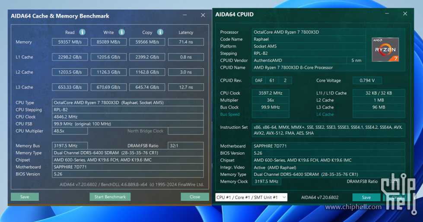Select L1 Cache write 1205.6 GB/s

pyautogui.click(x=108, y=57)
